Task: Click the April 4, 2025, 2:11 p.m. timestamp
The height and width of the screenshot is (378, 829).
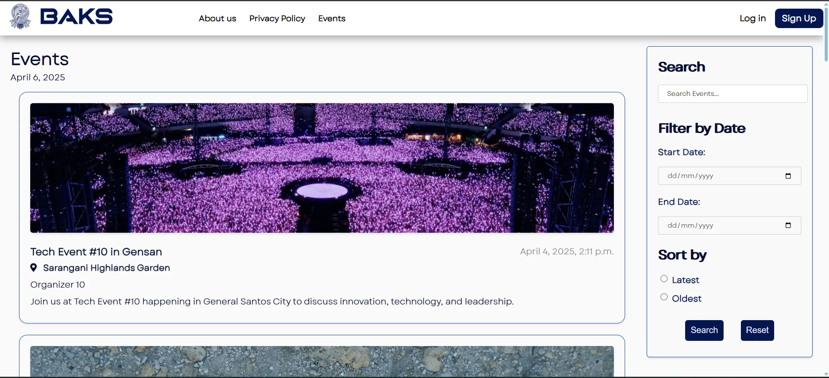Action: coord(567,251)
